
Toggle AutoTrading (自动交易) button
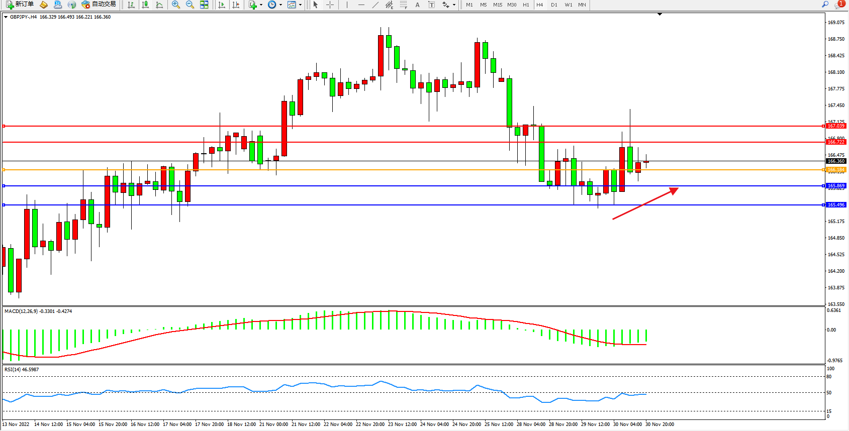point(99,5)
